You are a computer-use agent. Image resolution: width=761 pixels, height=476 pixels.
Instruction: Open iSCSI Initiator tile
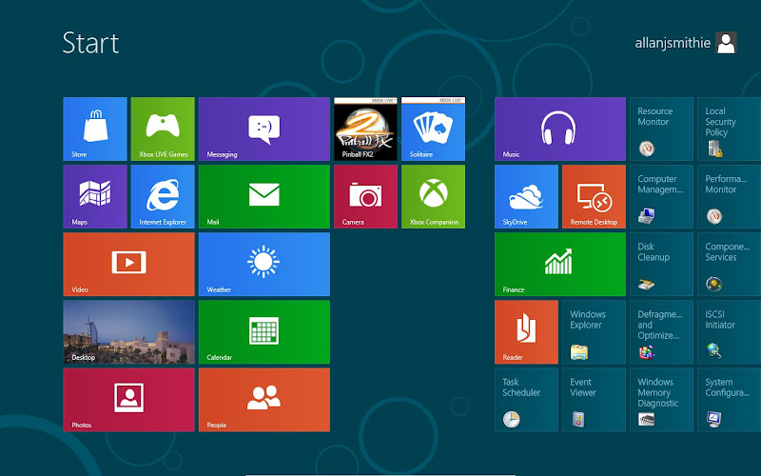pos(729,331)
